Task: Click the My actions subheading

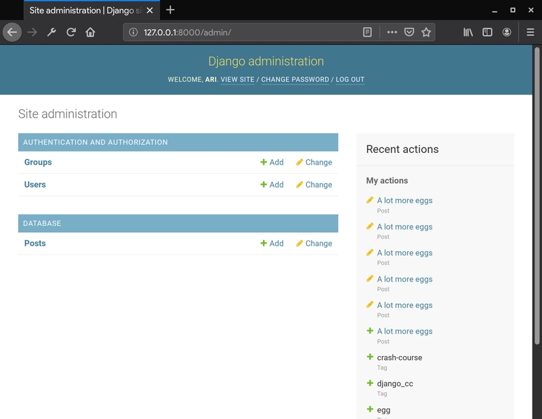Action: click(x=387, y=181)
